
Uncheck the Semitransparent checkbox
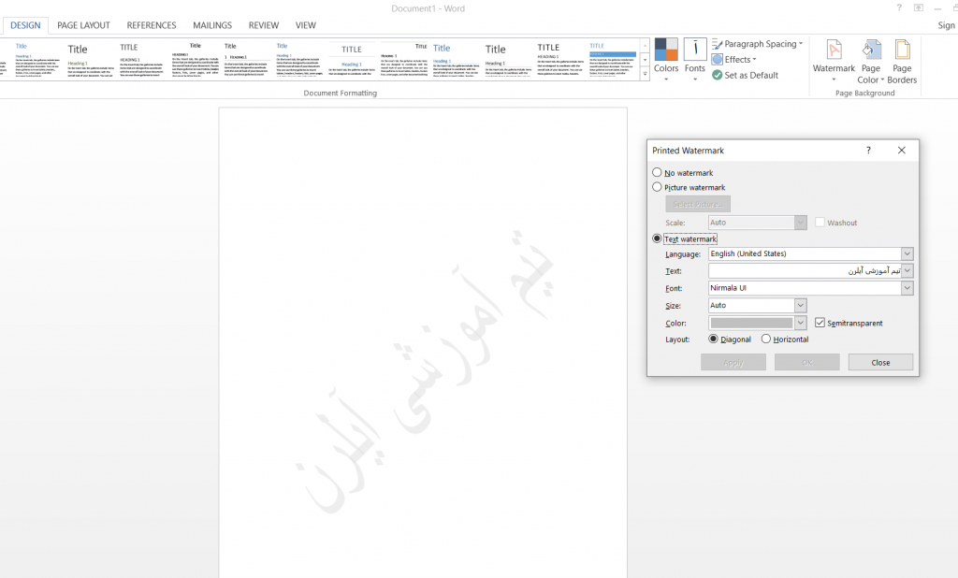(820, 323)
